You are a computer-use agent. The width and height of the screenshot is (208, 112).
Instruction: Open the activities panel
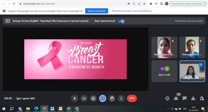tap(193, 98)
